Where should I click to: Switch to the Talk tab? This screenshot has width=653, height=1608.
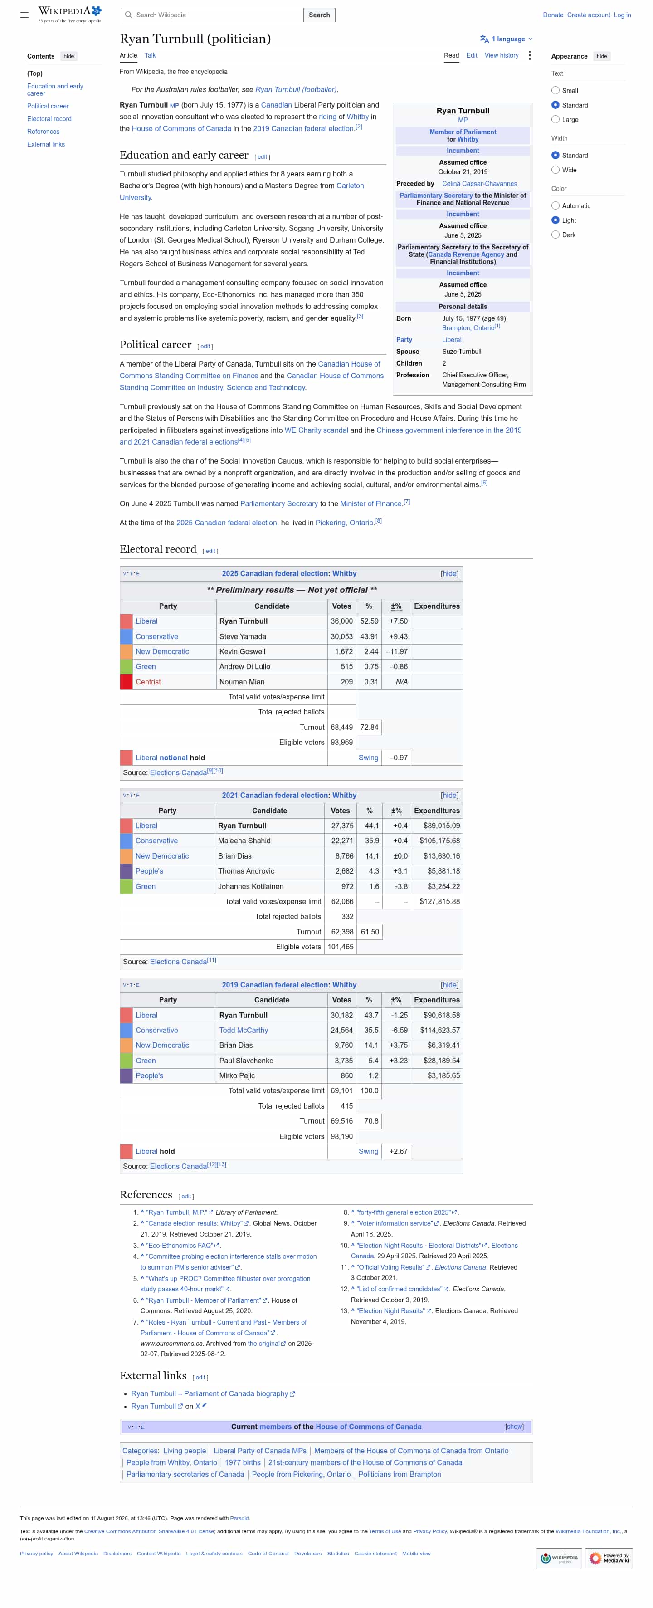(x=151, y=55)
